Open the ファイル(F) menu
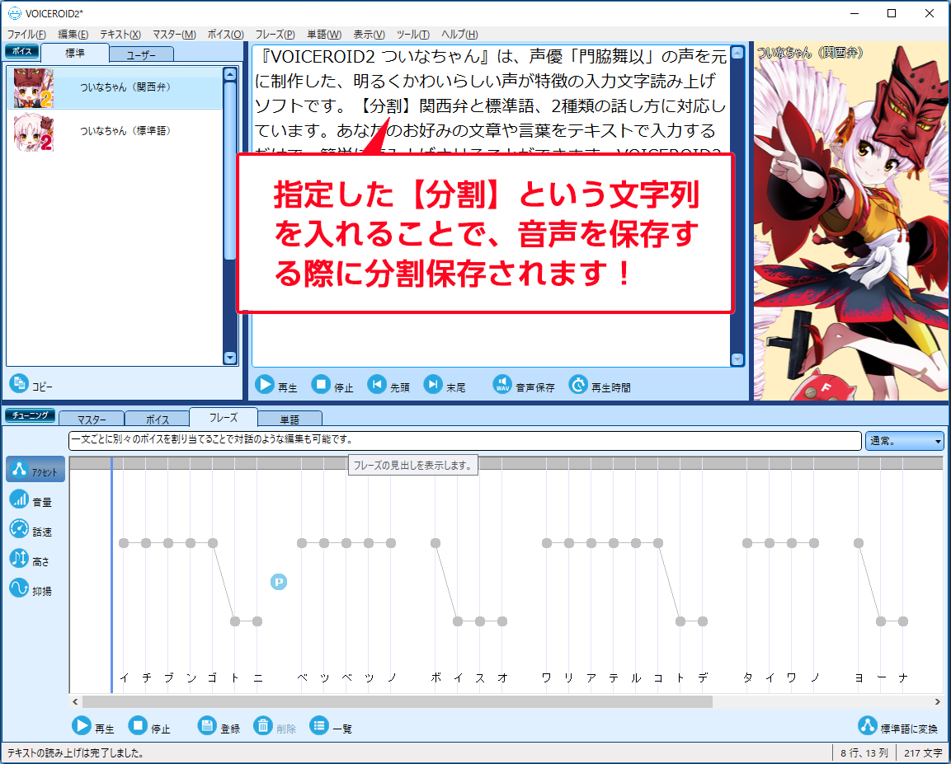The image size is (951, 764). tap(26, 35)
